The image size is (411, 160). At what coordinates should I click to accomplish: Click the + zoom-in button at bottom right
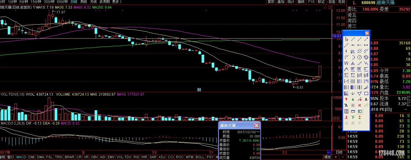tap(336, 157)
